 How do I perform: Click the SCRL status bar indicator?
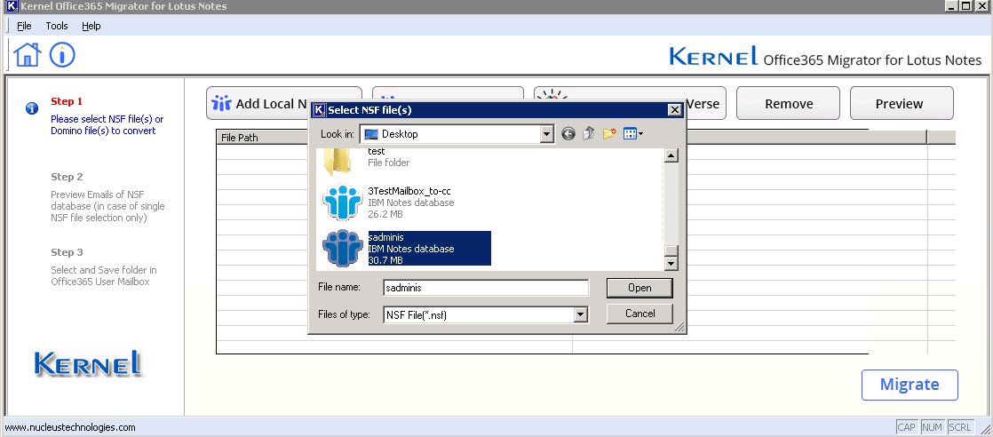(x=960, y=427)
